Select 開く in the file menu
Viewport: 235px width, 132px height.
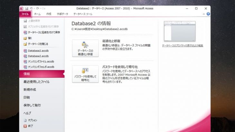point(30,38)
